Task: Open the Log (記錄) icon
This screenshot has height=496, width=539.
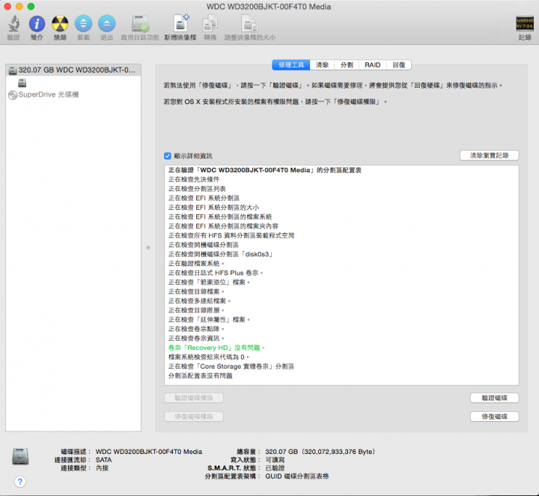Action: point(525,24)
